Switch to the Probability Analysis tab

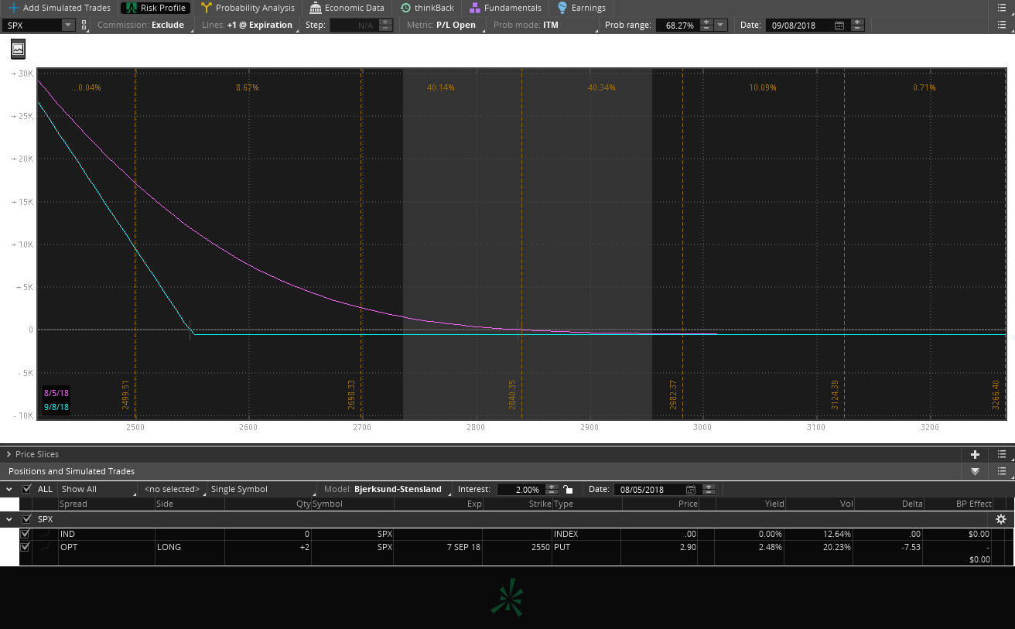click(248, 8)
